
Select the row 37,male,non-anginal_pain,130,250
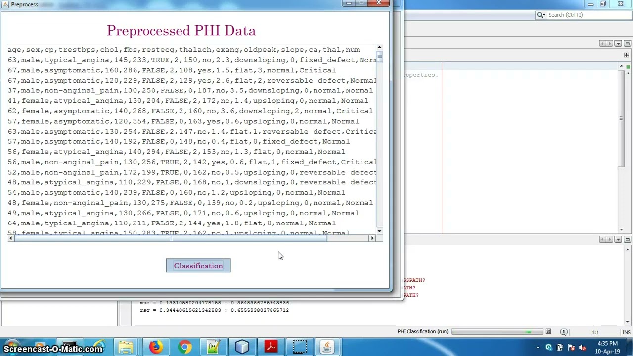(190, 90)
